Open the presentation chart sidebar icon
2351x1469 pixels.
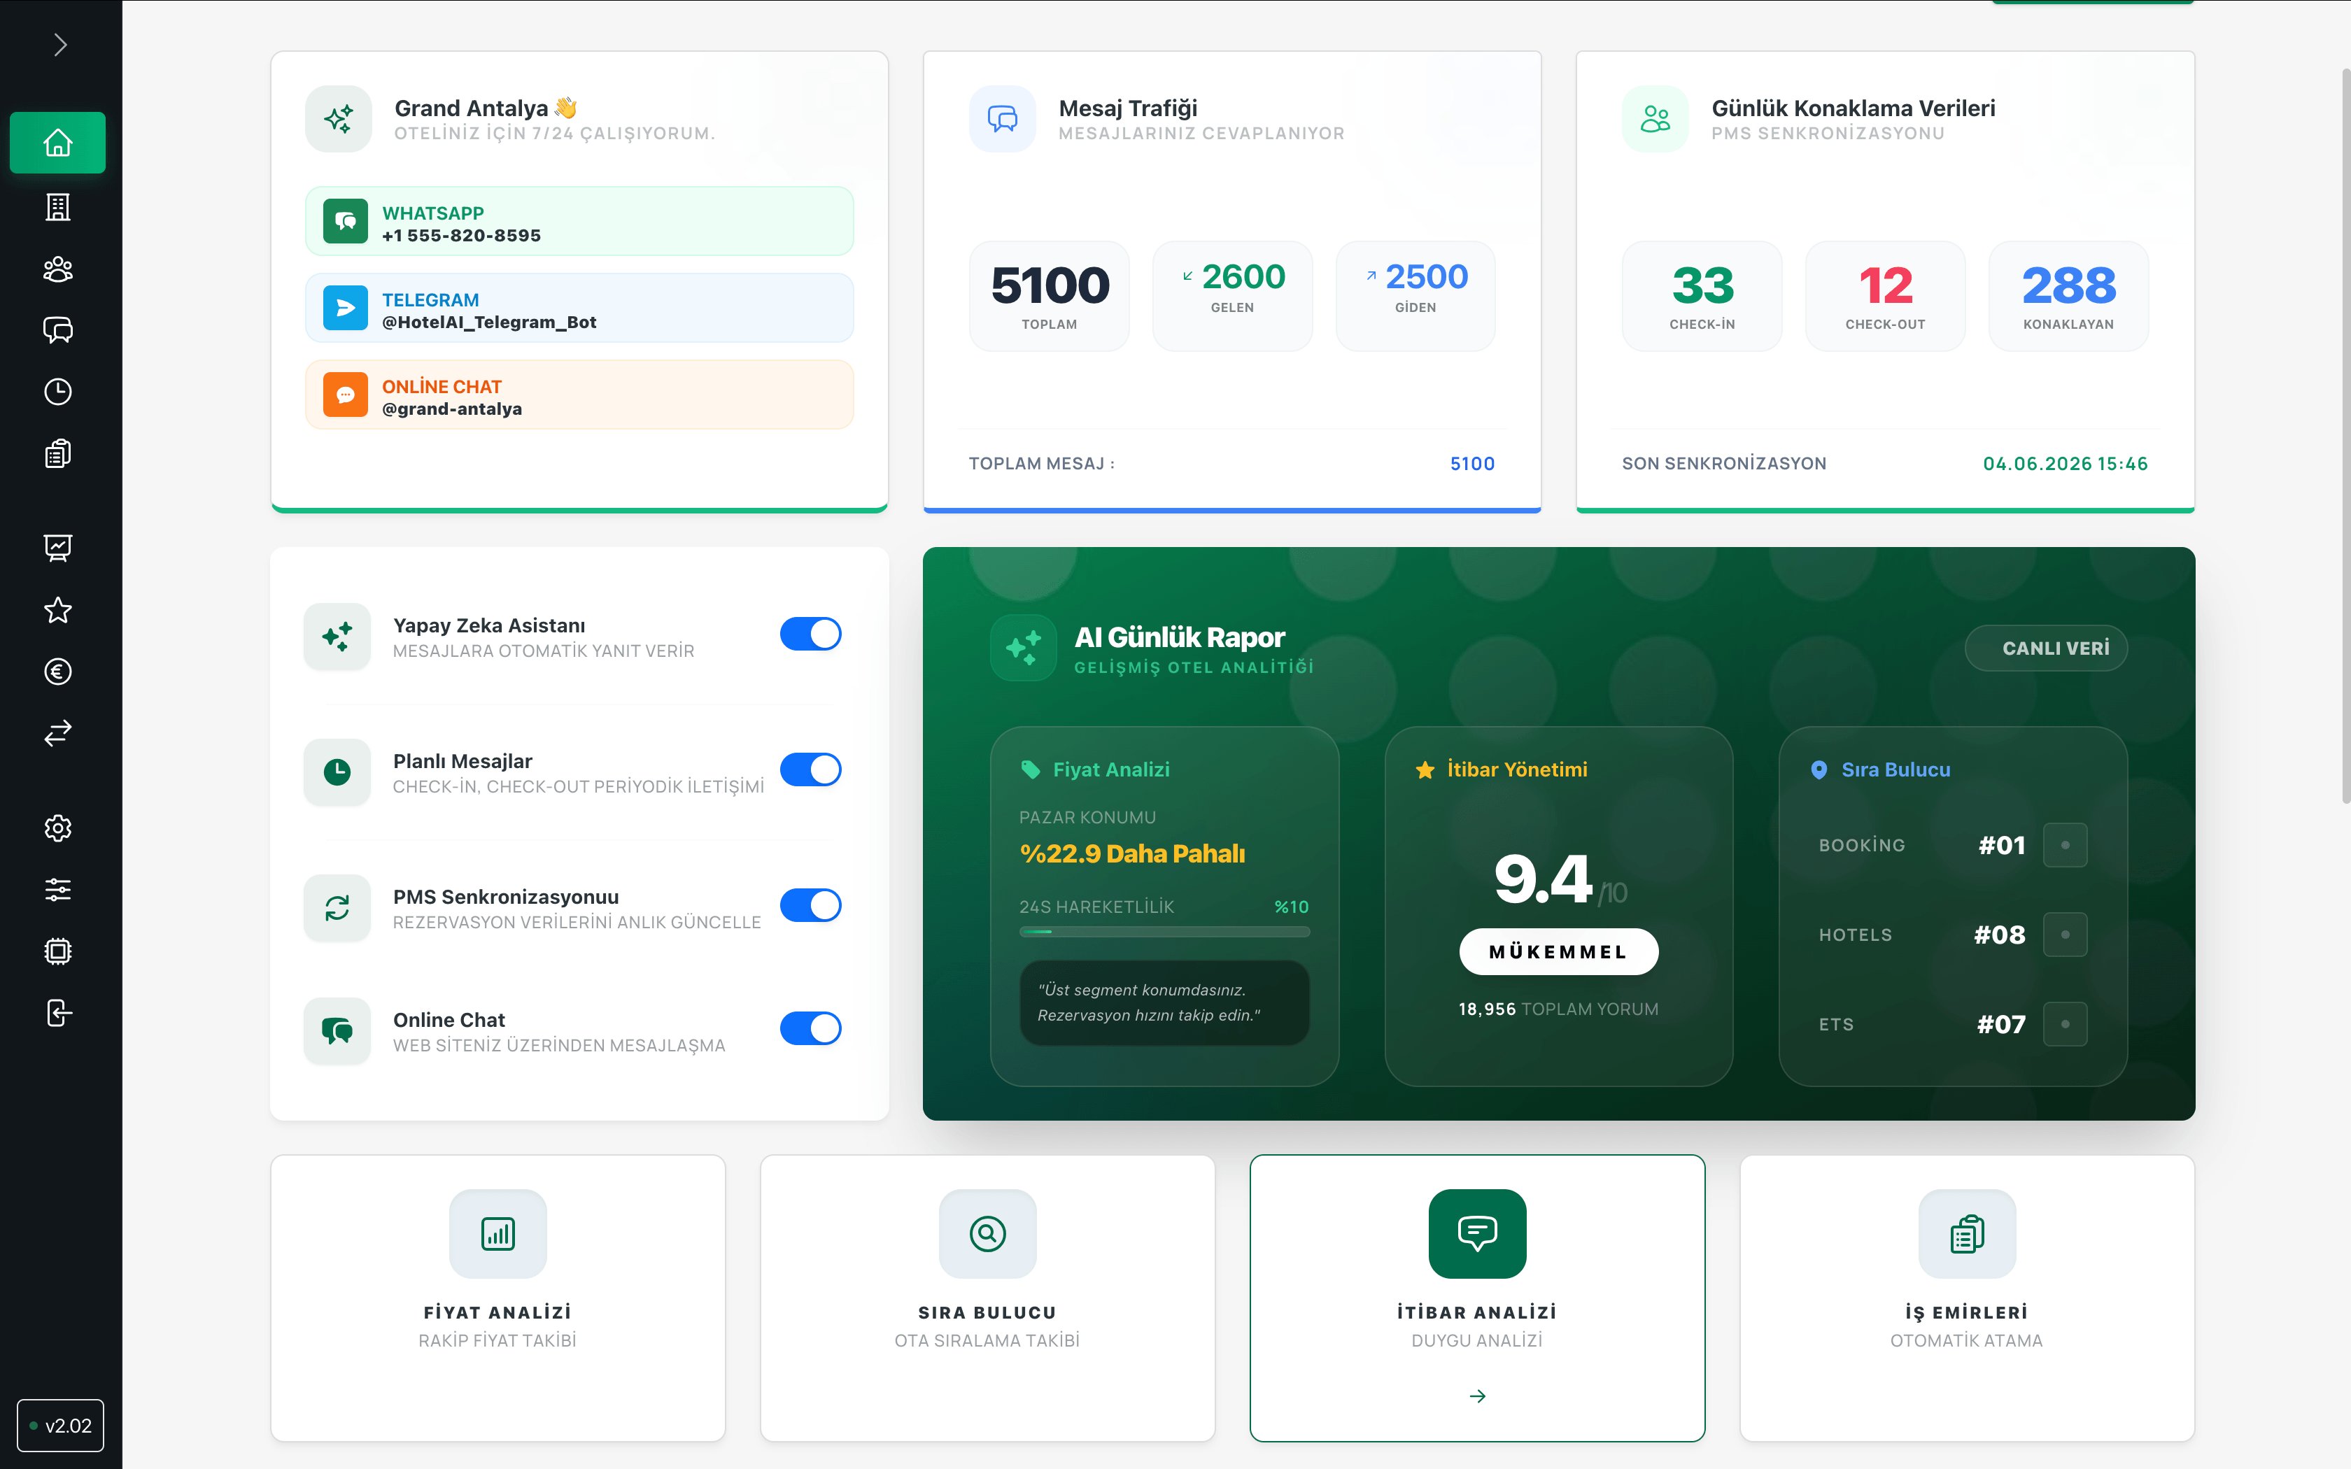(x=58, y=548)
